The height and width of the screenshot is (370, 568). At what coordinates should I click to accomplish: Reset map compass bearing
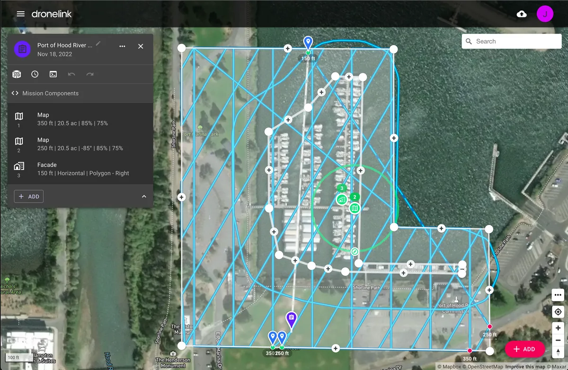coord(558,352)
